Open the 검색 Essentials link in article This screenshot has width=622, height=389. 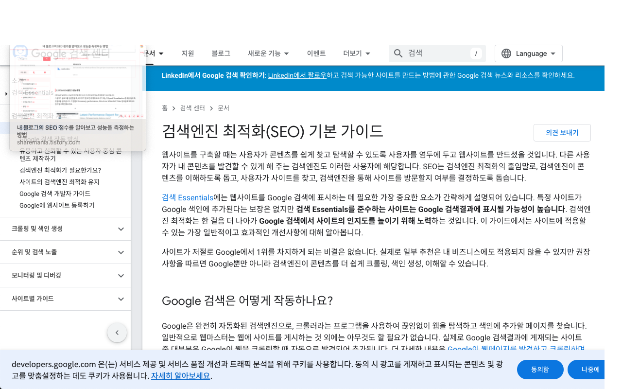(188, 197)
